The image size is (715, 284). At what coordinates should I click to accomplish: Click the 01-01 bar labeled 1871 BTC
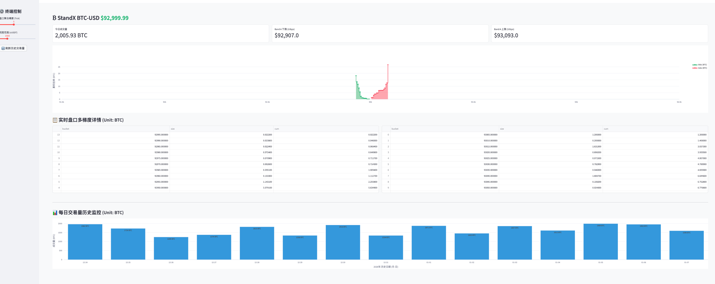[x=429, y=243]
